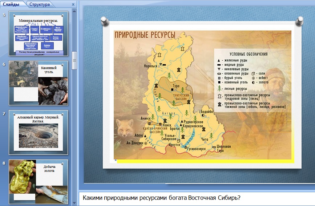Click the каменный уголь legend entry
This screenshot has width=315, height=206.
coord(233,82)
